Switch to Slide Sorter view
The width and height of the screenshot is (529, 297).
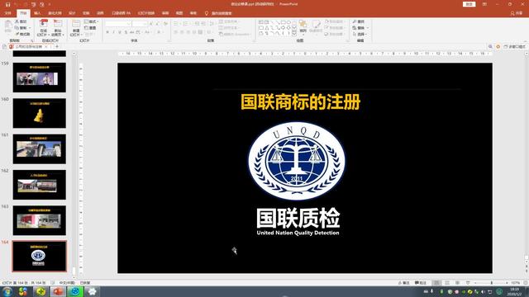pos(447,283)
